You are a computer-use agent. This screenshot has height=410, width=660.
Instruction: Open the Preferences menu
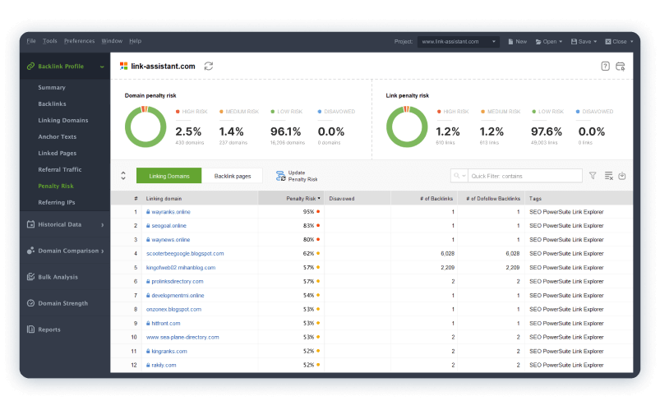pyautogui.click(x=79, y=41)
